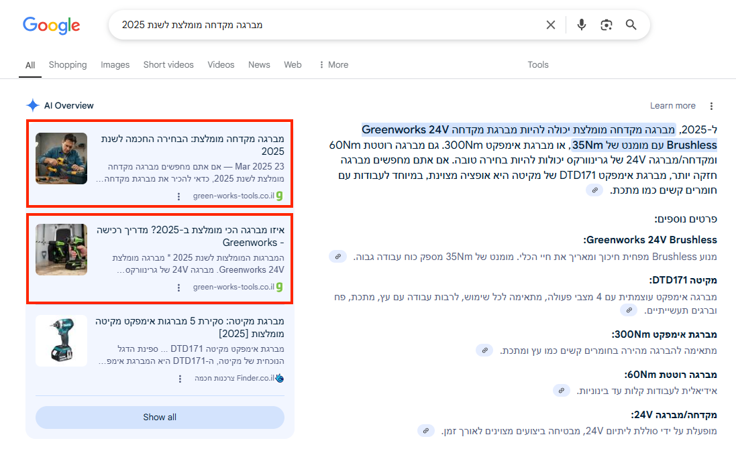Open the search Tools options
The height and width of the screenshot is (449, 736).
[538, 65]
